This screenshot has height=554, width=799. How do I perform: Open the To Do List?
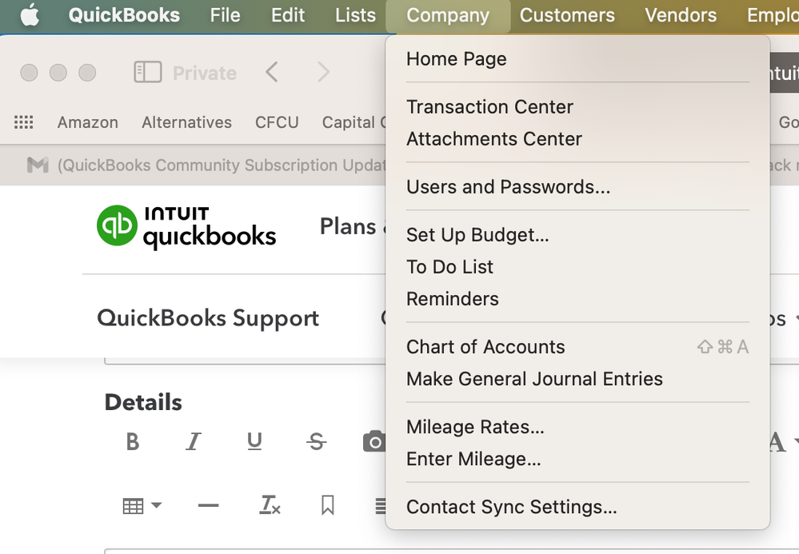[577, 267]
